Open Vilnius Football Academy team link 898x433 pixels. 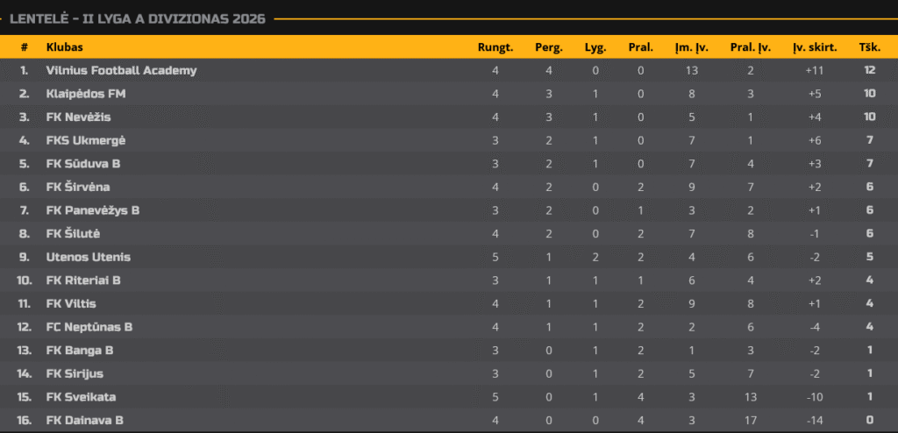coord(121,70)
